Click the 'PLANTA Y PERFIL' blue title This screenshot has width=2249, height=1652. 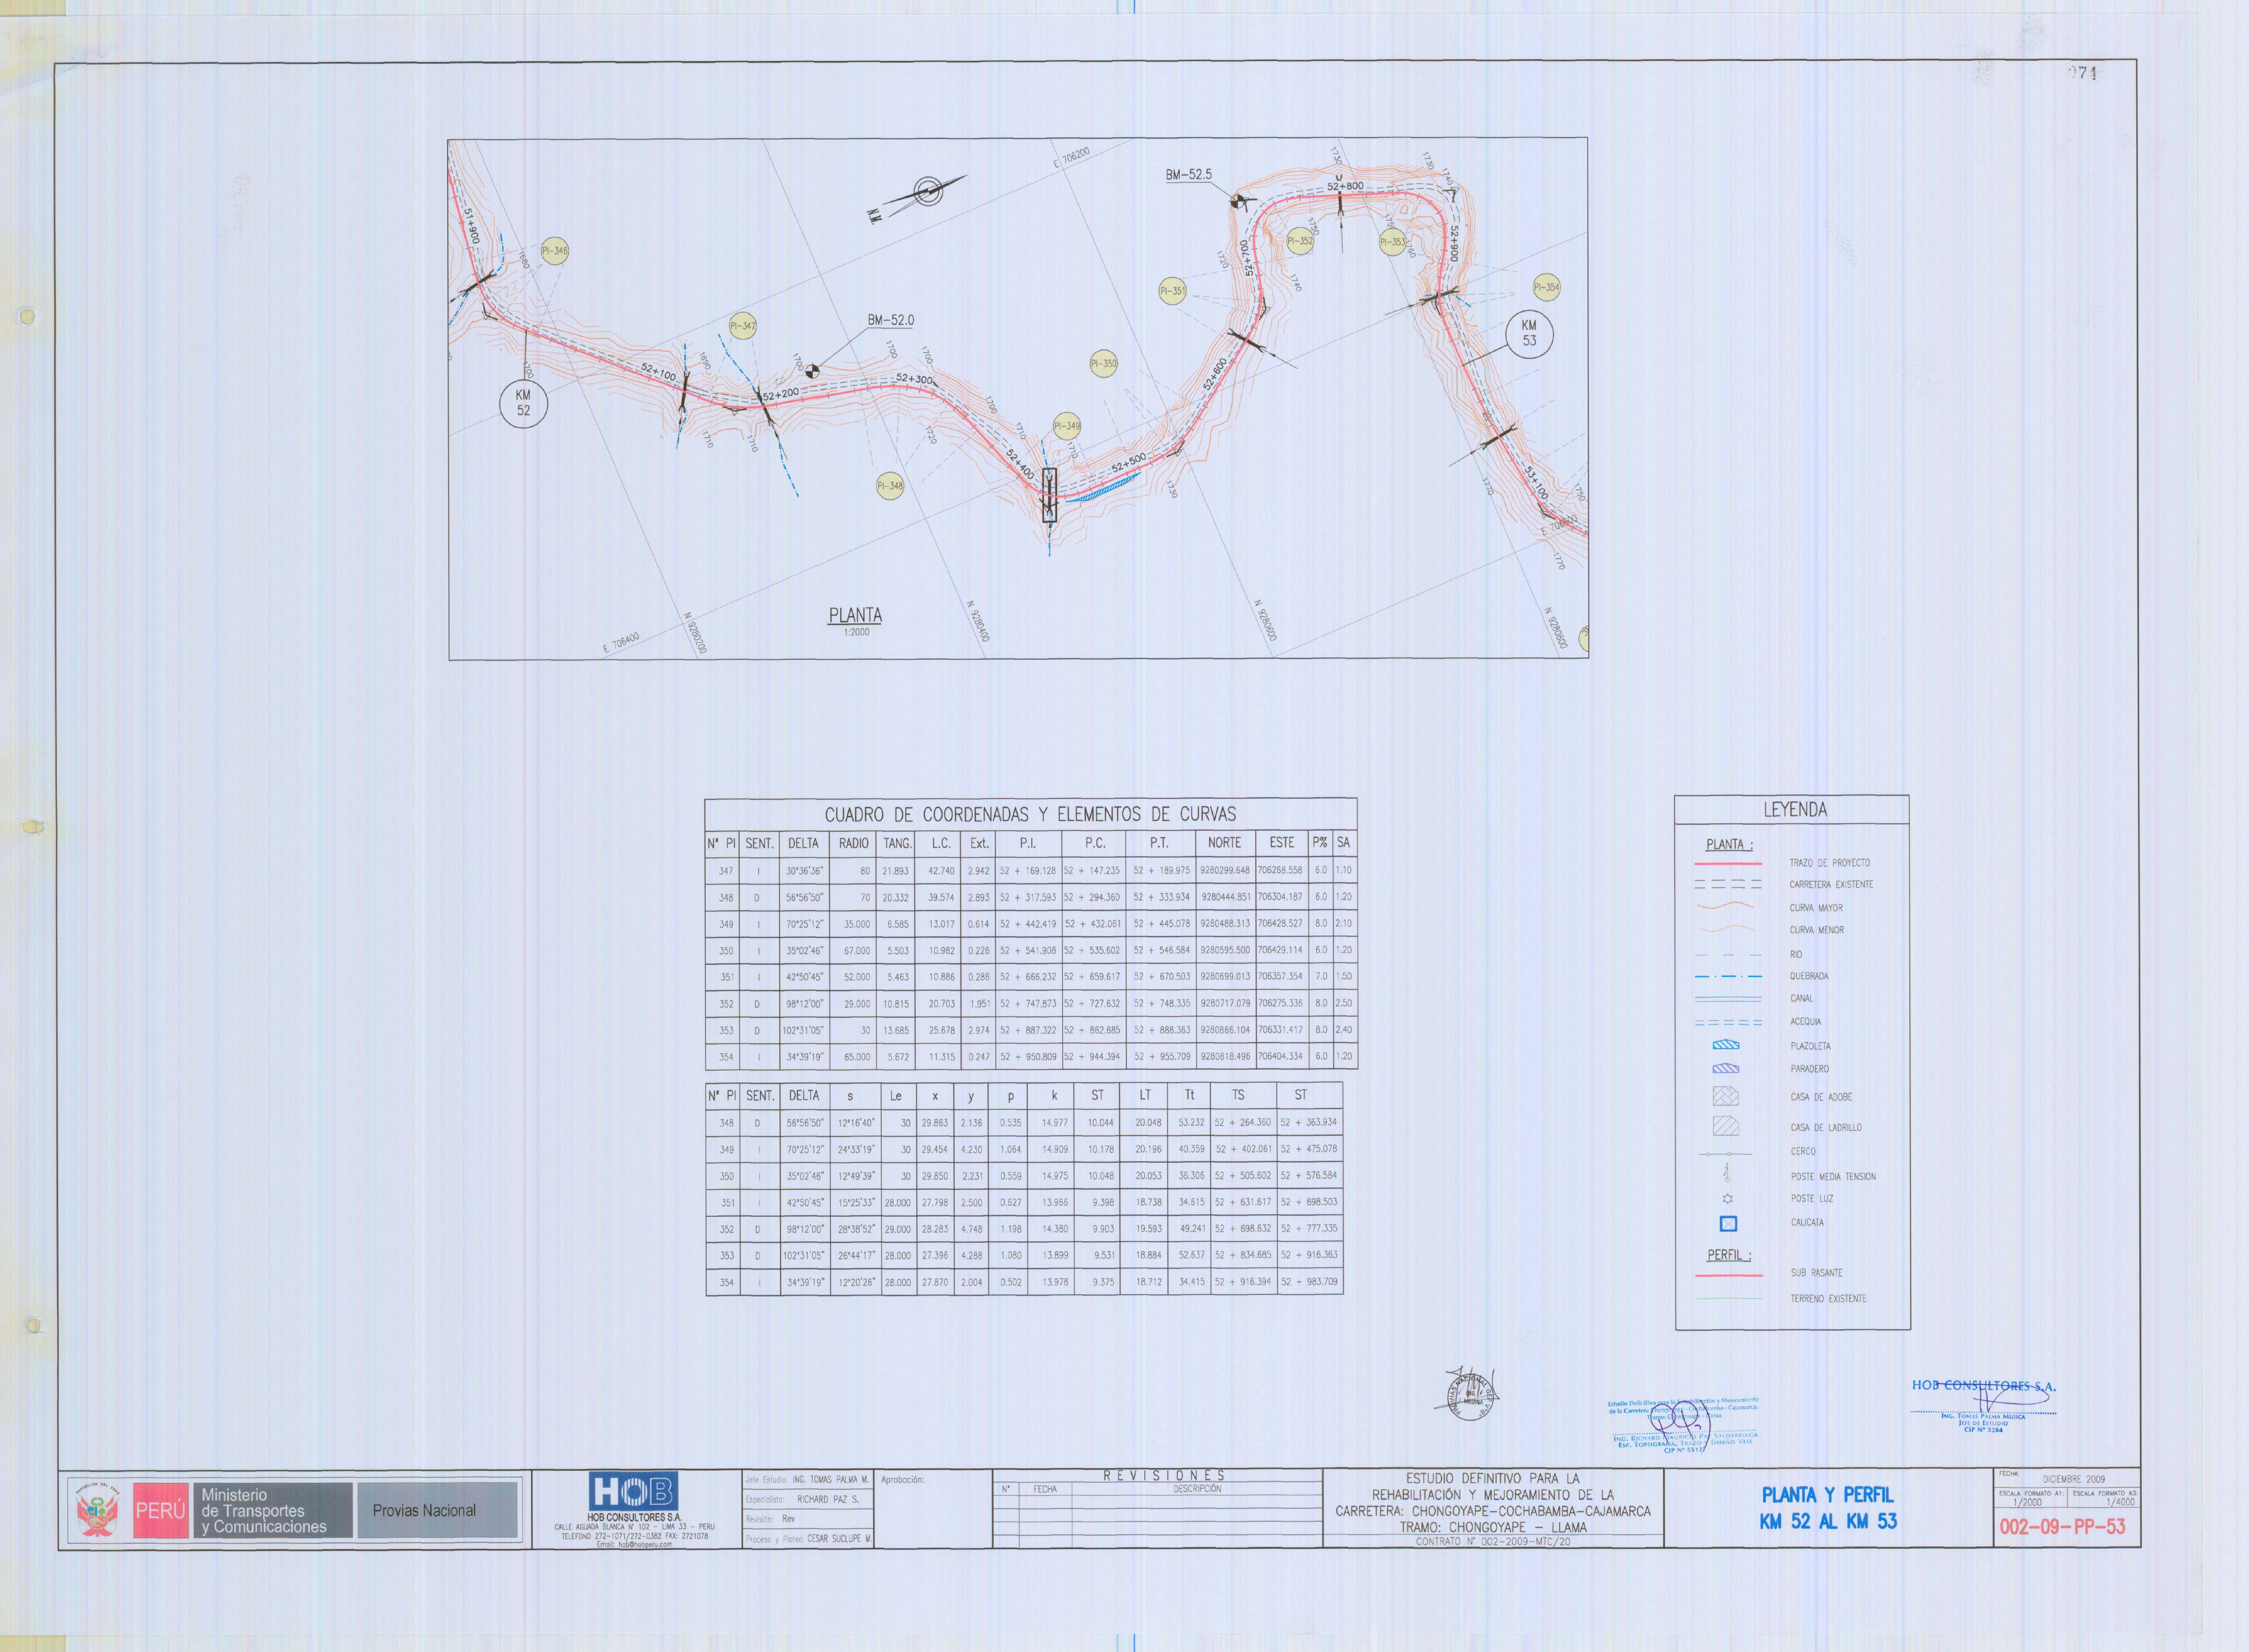pyautogui.click(x=1828, y=1495)
